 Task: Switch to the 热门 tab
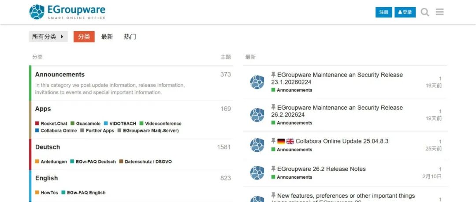130,37
